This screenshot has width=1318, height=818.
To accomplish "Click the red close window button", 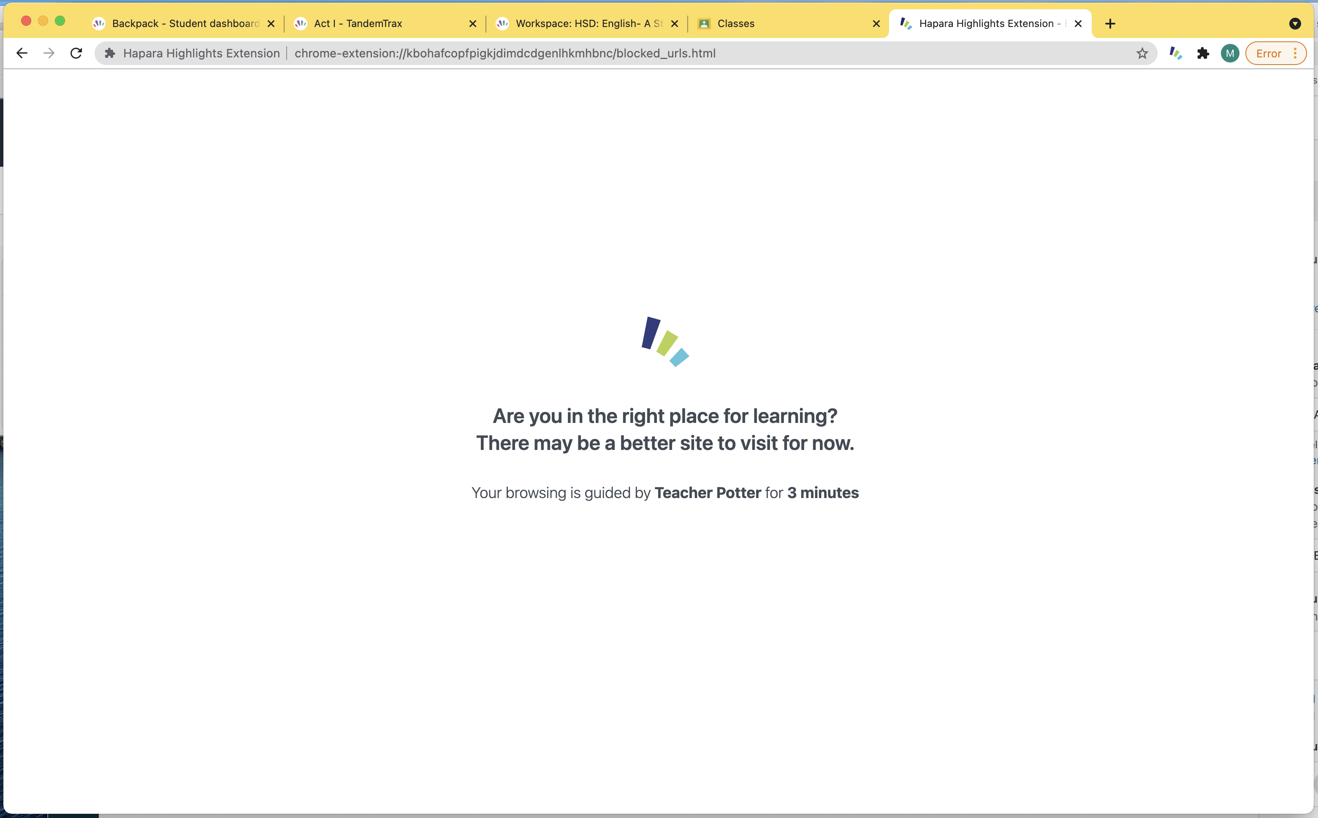I will pos(26,21).
